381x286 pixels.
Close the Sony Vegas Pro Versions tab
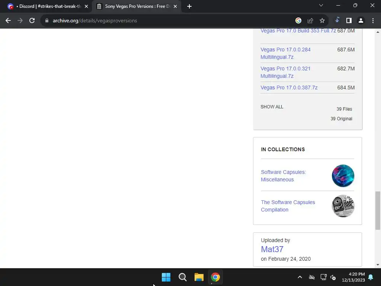(175, 6)
